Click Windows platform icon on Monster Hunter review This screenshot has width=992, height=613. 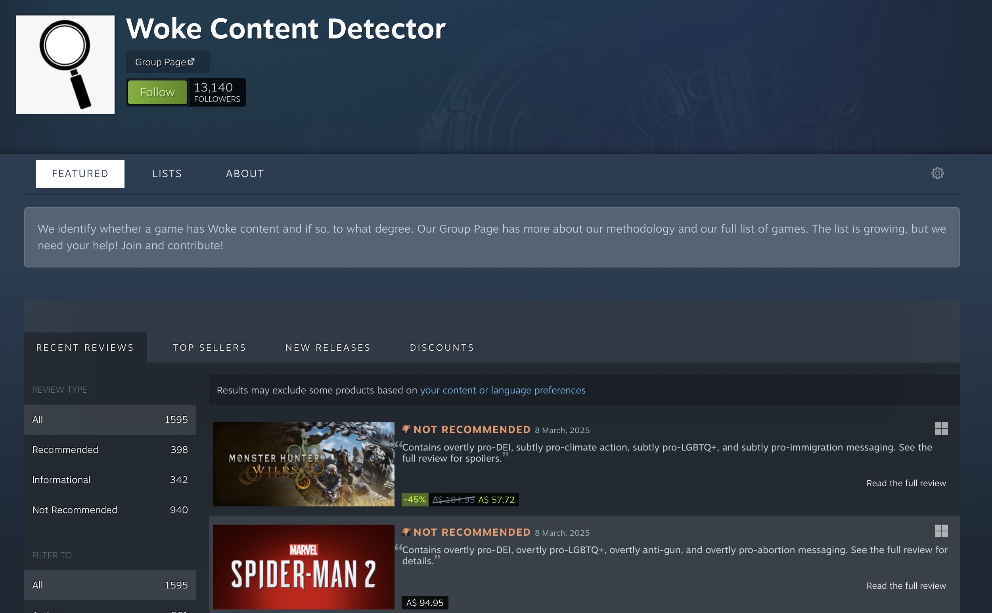[x=941, y=428]
